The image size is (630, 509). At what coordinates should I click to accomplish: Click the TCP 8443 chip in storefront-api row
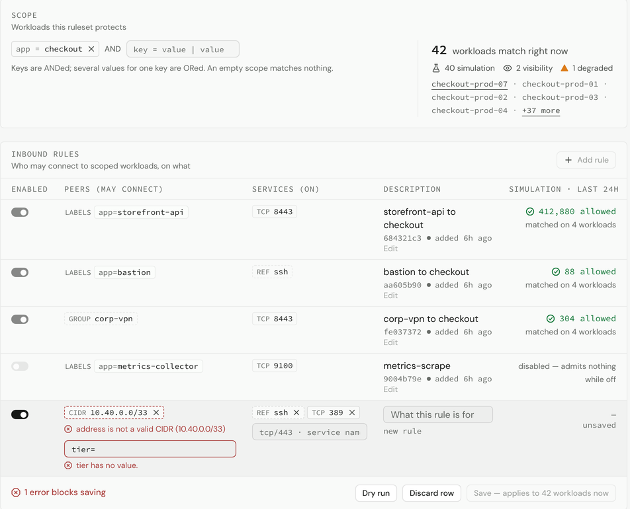pos(275,212)
